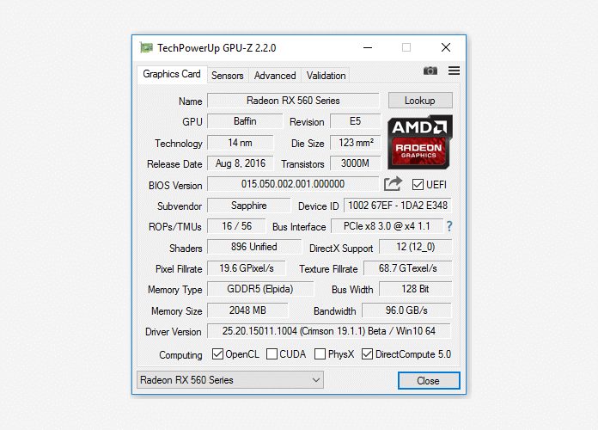598x430 pixels.
Task: Click the BIOS Version field 015.050.002.001.000000
Action: click(293, 184)
